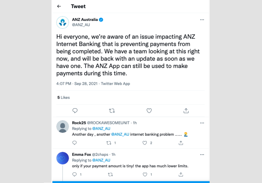The height and width of the screenshot is (183, 262).
Task: View the 5 Likes list
Action: pos(63,98)
